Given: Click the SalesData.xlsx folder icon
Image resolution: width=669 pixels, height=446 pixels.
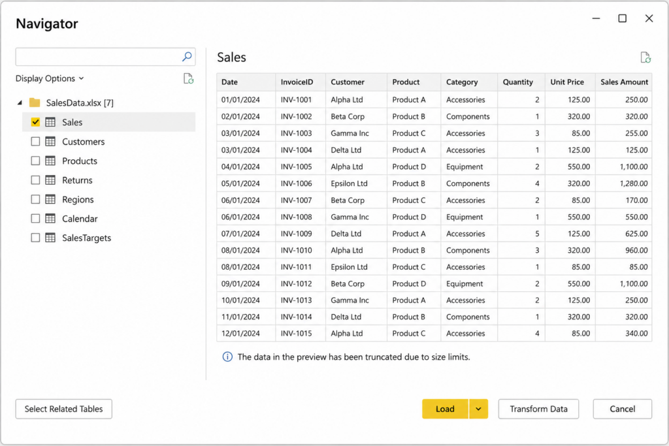Looking at the screenshot, I should point(35,103).
